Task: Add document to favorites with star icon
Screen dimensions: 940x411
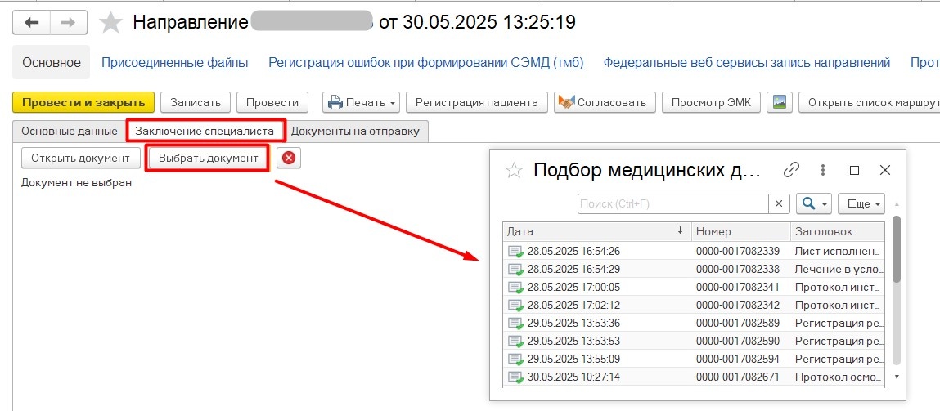Action: coord(110,23)
